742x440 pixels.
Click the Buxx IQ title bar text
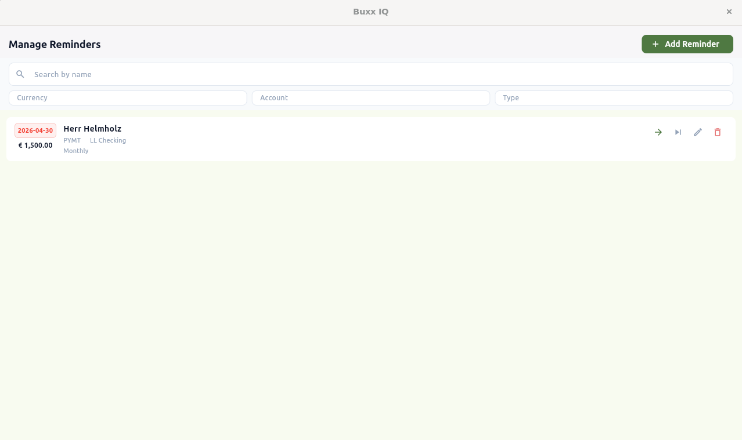pyautogui.click(x=370, y=12)
